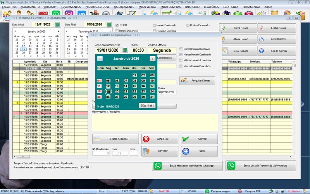This screenshot has width=310, height=194.
Task: Open calendar picker beside Data Final field
Action: 109,24
